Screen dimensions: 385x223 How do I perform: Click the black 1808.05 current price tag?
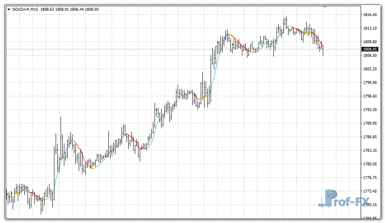coord(370,49)
